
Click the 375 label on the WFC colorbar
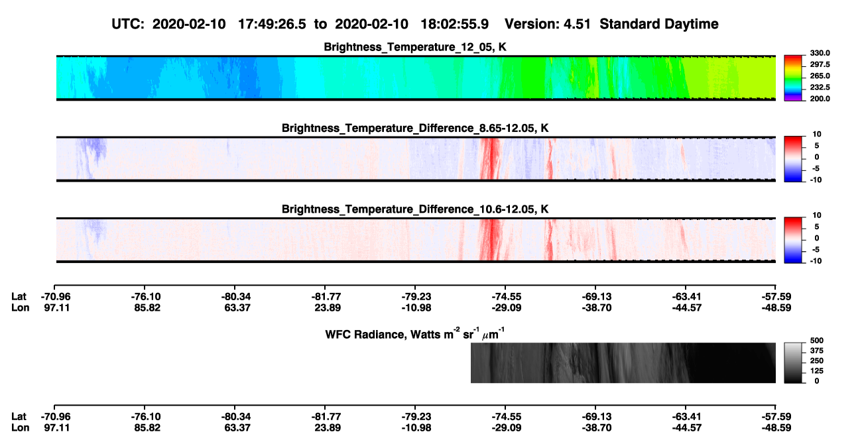[x=818, y=351]
